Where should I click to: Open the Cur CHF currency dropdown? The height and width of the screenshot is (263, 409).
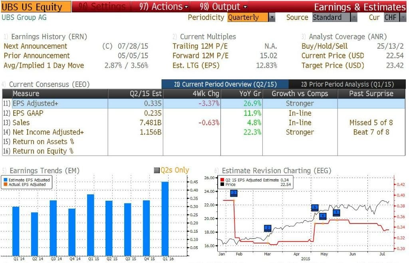pyautogui.click(x=395, y=18)
